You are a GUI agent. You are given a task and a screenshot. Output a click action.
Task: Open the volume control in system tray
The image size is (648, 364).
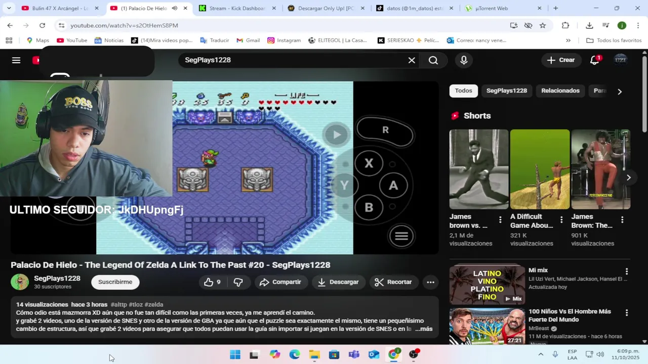click(x=600, y=354)
